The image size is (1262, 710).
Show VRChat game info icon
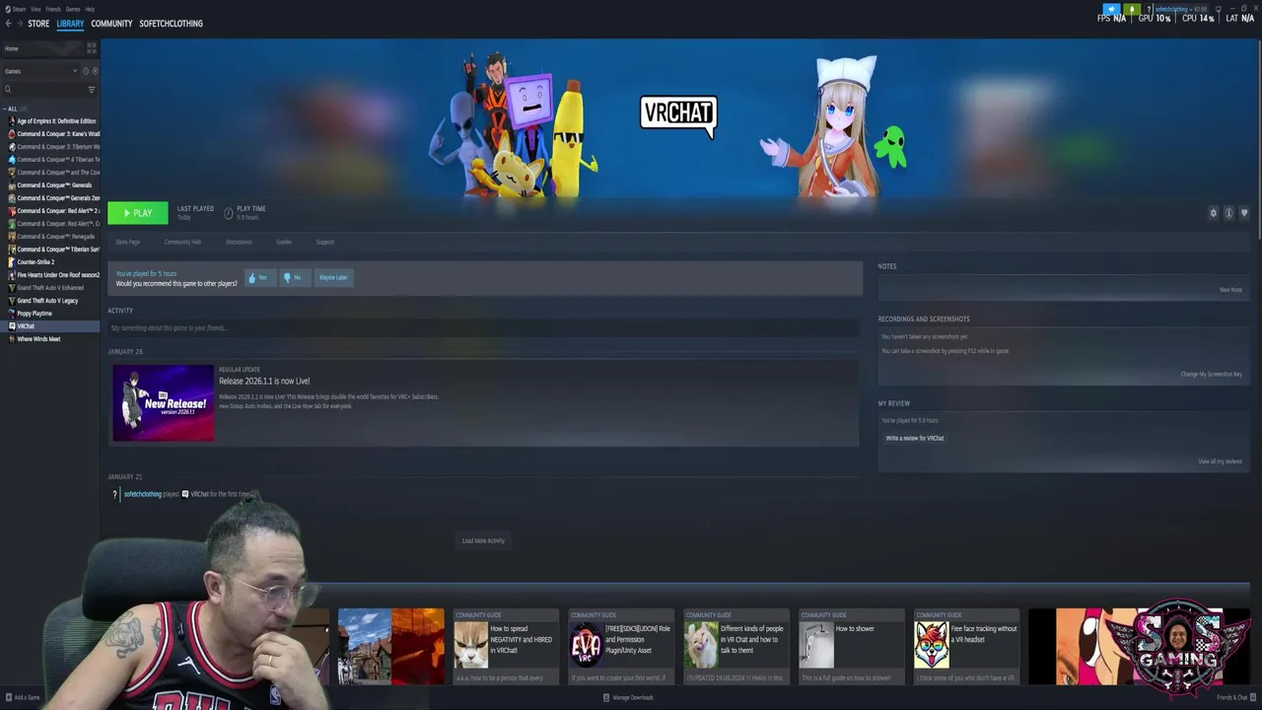tap(1228, 213)
